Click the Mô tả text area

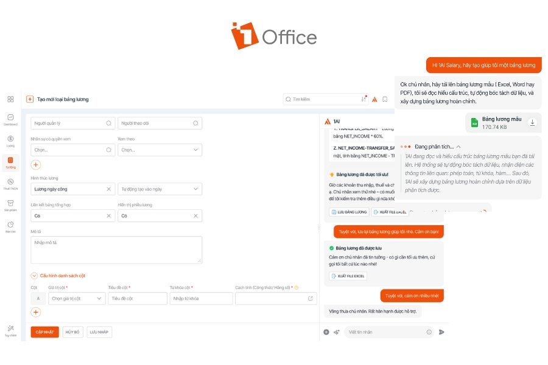click(x=116, y=250)
